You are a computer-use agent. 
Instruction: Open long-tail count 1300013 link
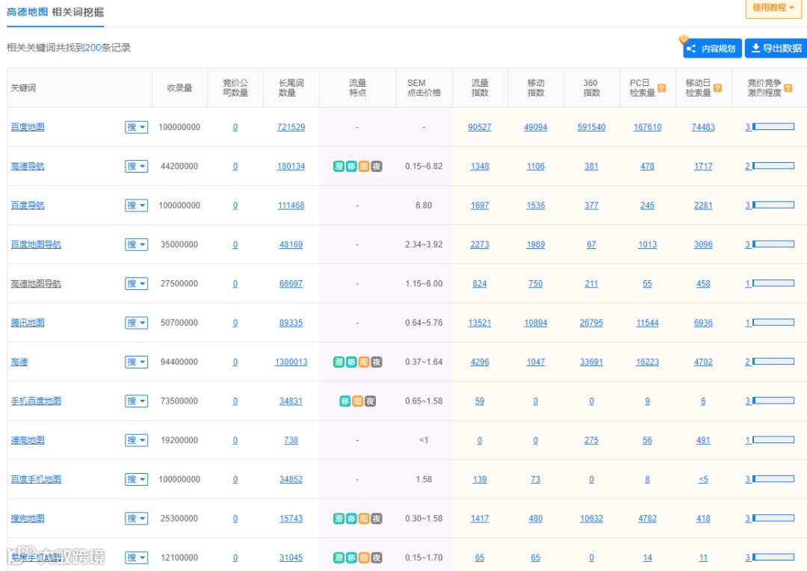tap(291, 362)
